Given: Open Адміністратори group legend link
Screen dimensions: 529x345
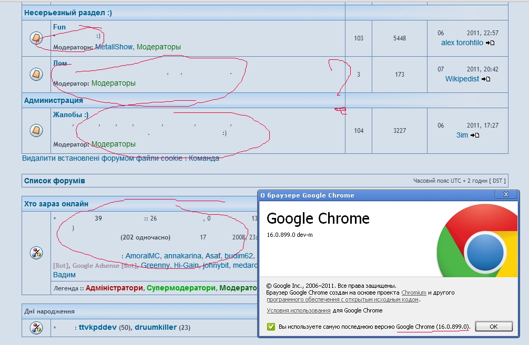Looking at the screenshot, I should click(x=114, y=288).
